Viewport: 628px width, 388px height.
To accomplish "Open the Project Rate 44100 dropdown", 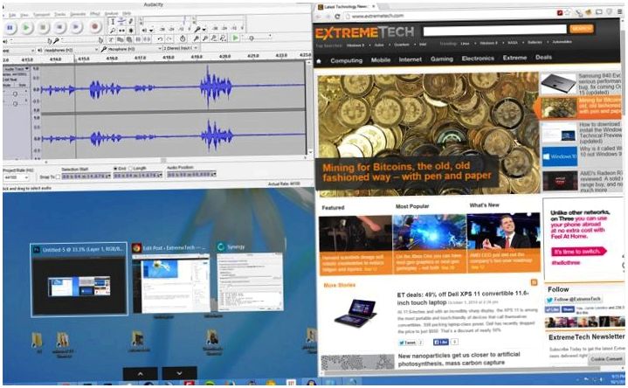I will (16, 177).
